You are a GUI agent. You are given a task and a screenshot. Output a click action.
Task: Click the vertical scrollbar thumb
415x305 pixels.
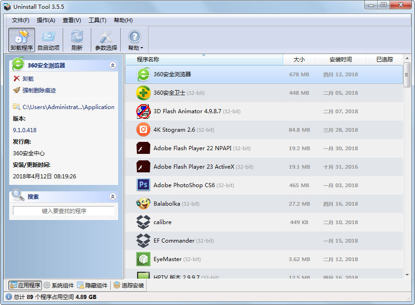pyautogui.click(x=407, y=75)
